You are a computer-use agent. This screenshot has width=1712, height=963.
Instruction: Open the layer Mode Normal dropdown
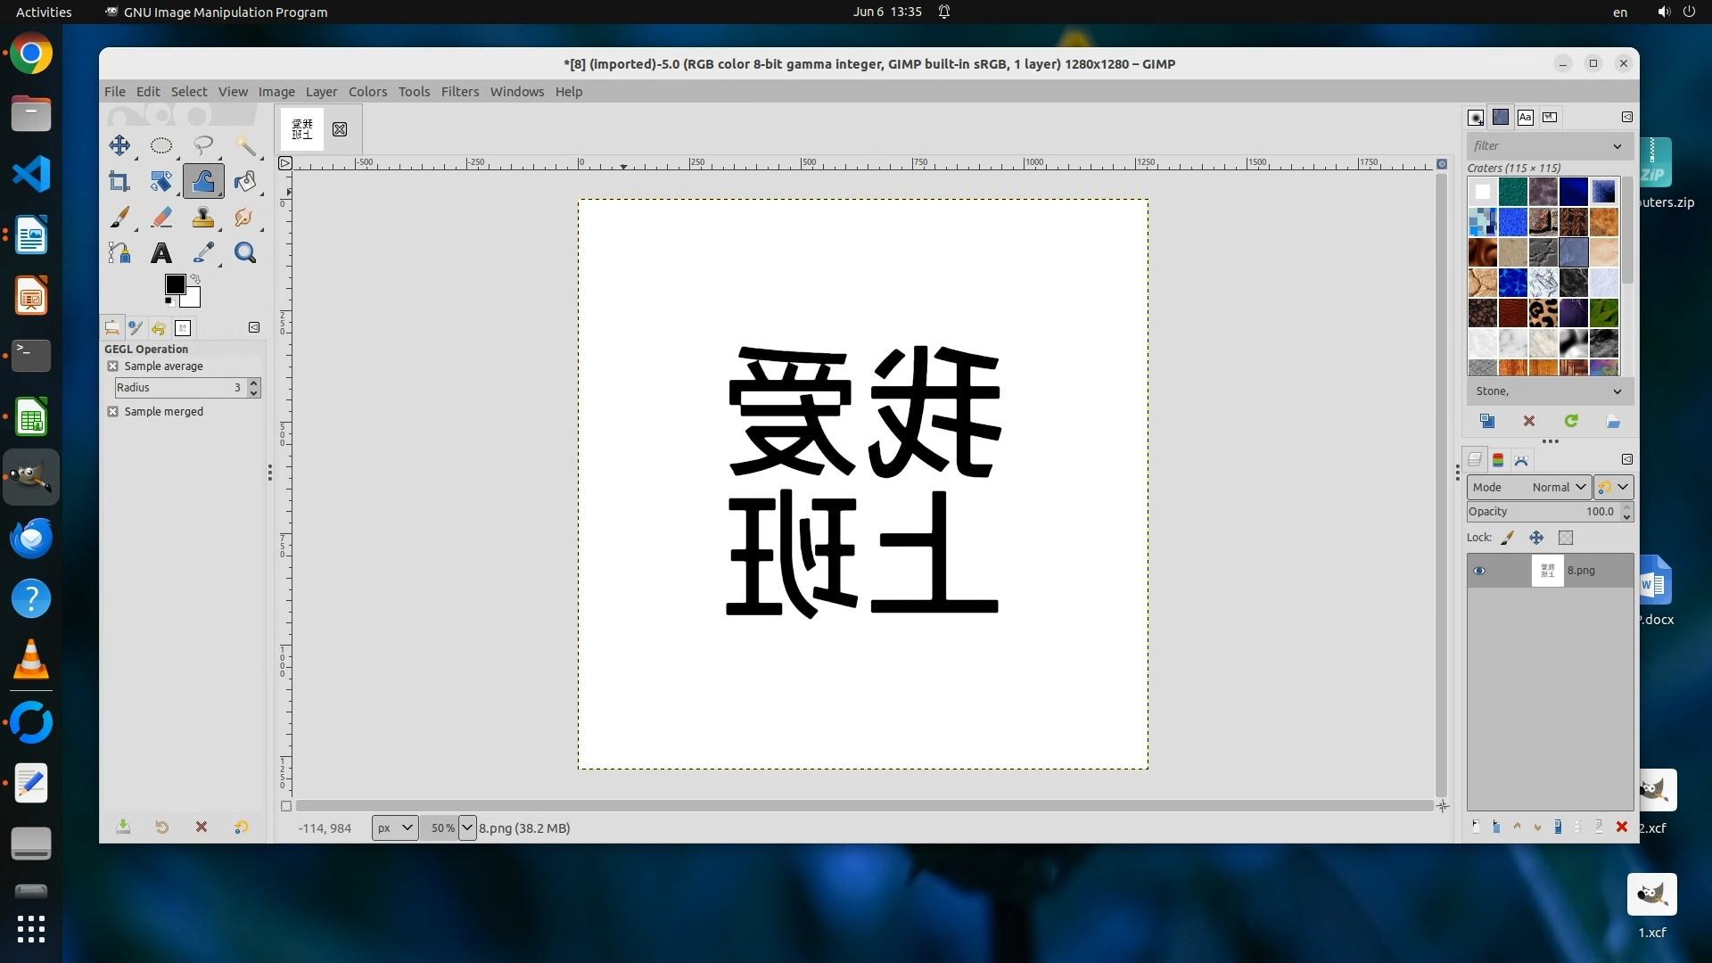tap(1528, 487)
